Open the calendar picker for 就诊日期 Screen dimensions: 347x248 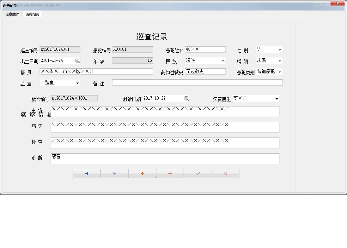187,98
